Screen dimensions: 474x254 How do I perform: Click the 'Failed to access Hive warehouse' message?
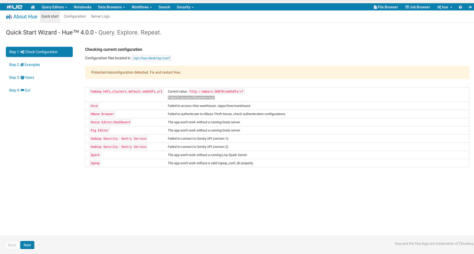(209, 106)
